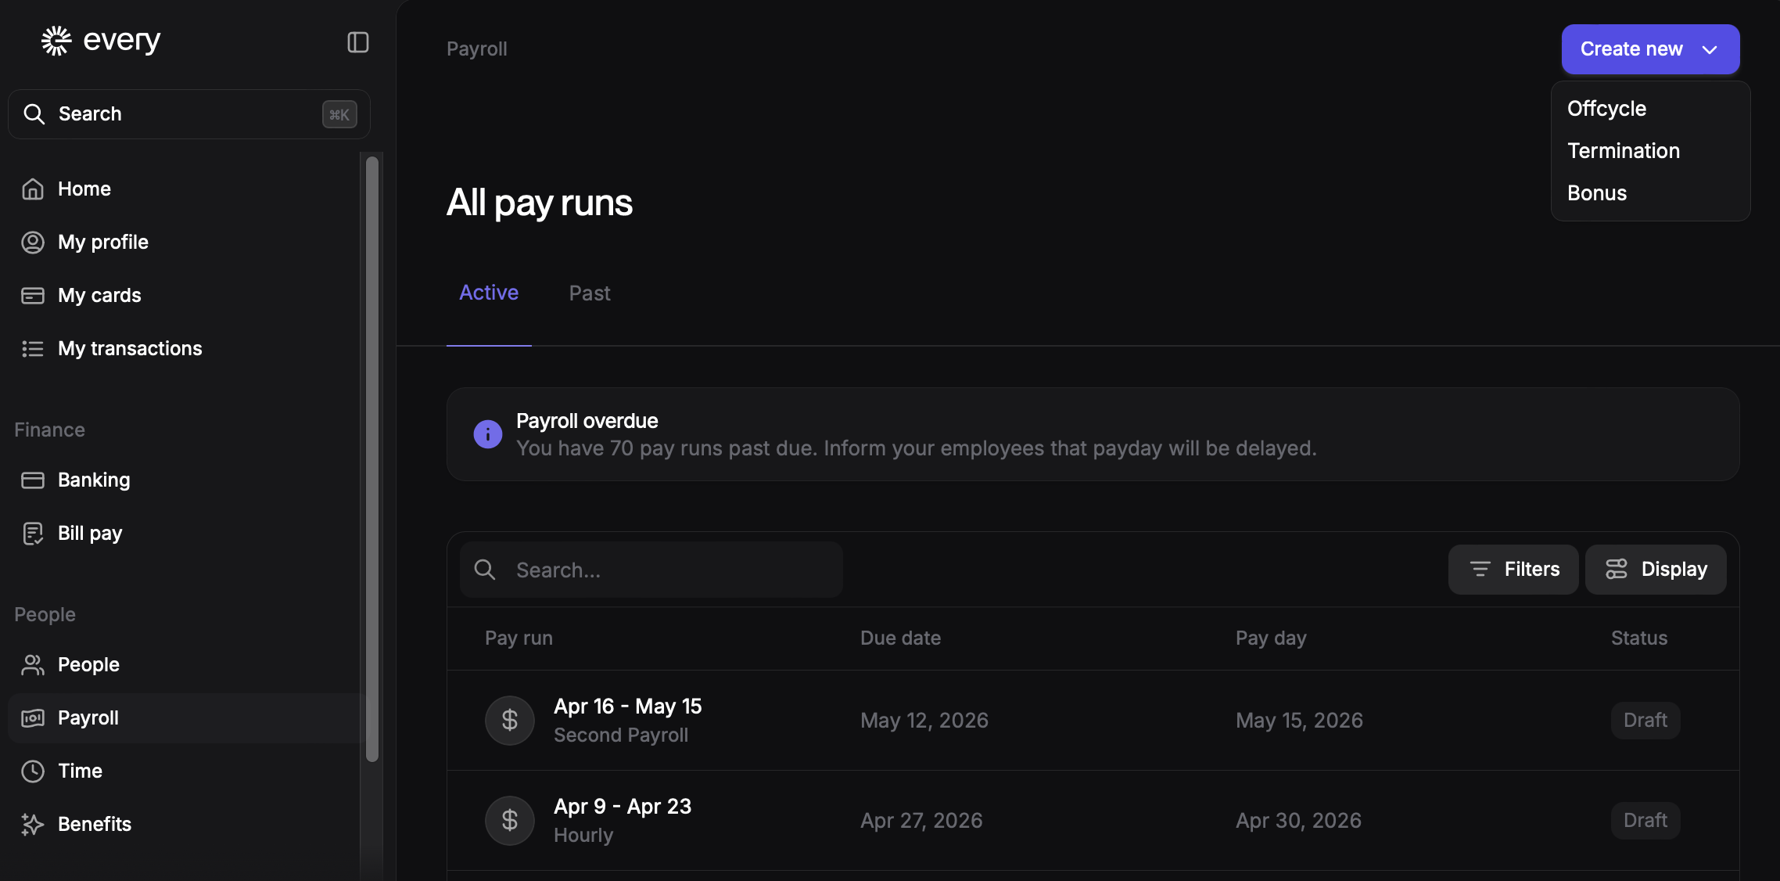The image size is (1780, 881).
Task: Open the Time tracking page
Action: pyautogui.click(x=80, y=771)
